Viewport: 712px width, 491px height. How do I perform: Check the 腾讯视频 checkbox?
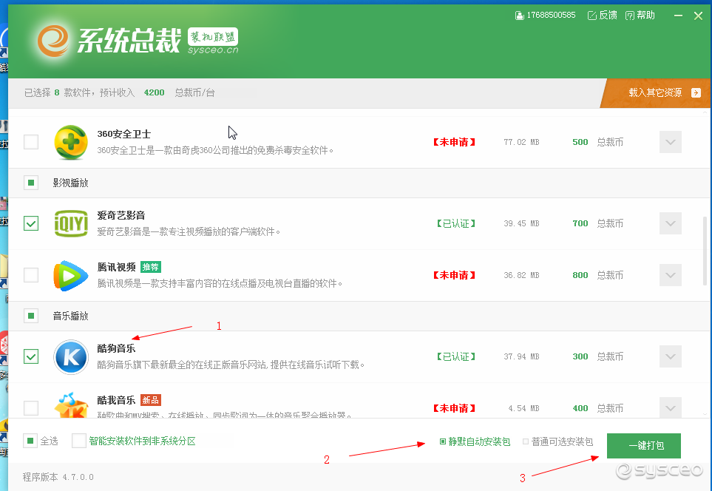tap(31, 275)
